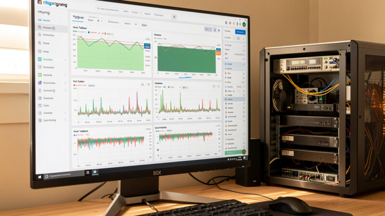
Task: Open the gray dropdown above the dark green chart
Action: 208,29
